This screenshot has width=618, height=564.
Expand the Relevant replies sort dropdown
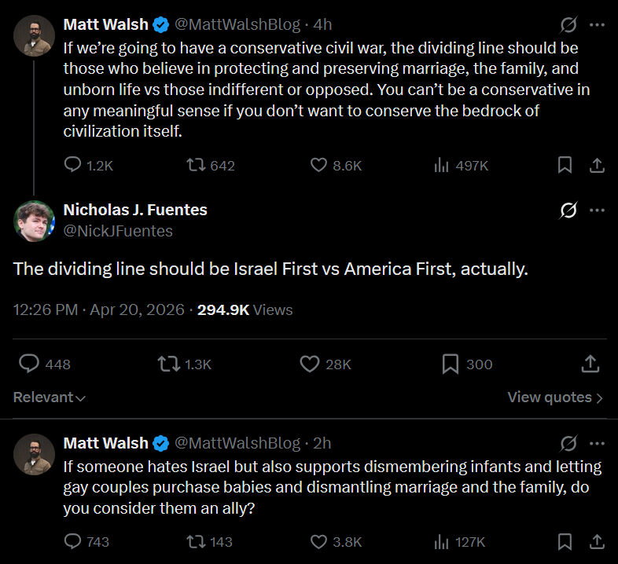tap(49, 397)
